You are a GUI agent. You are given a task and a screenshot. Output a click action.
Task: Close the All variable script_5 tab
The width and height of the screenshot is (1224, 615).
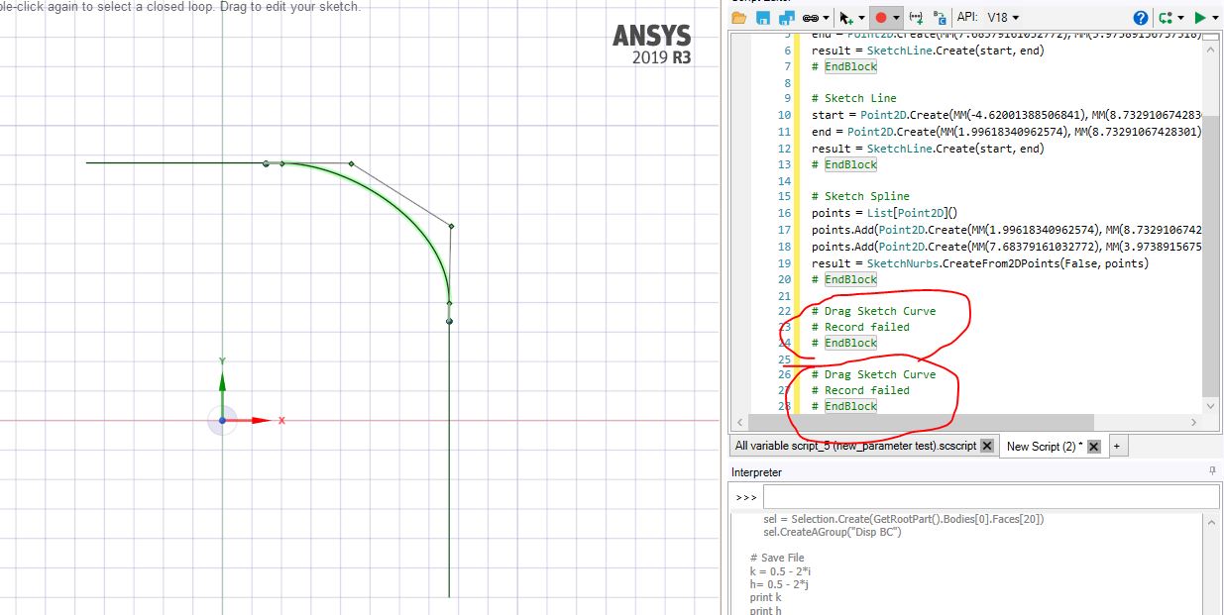987,447
